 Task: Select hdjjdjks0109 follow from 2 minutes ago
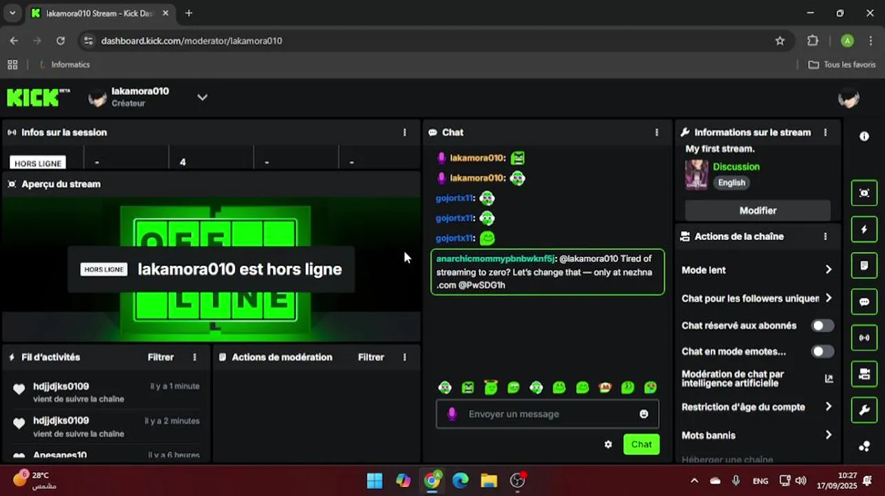tap(106, 426)
